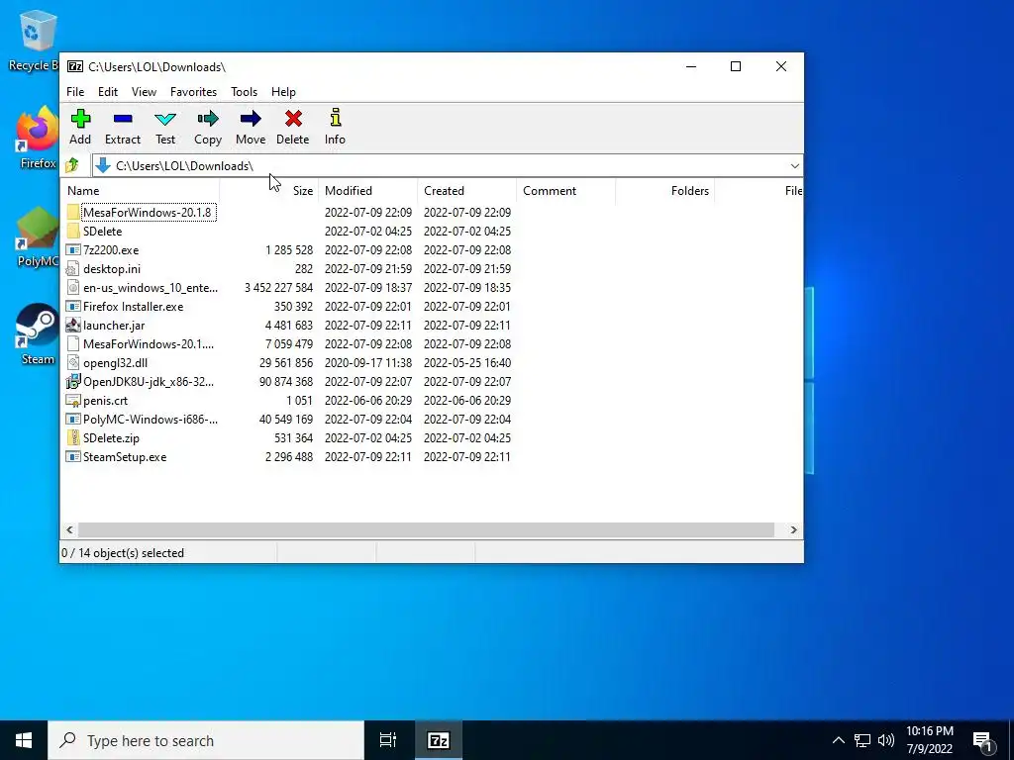This screenshot has height=760, width=1014.
Task: Sort by the Modified column header
Action: click(x=368, y=191)
